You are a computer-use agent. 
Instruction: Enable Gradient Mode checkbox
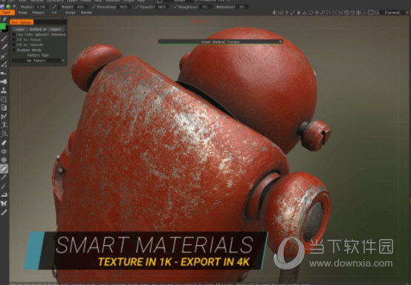14,50
